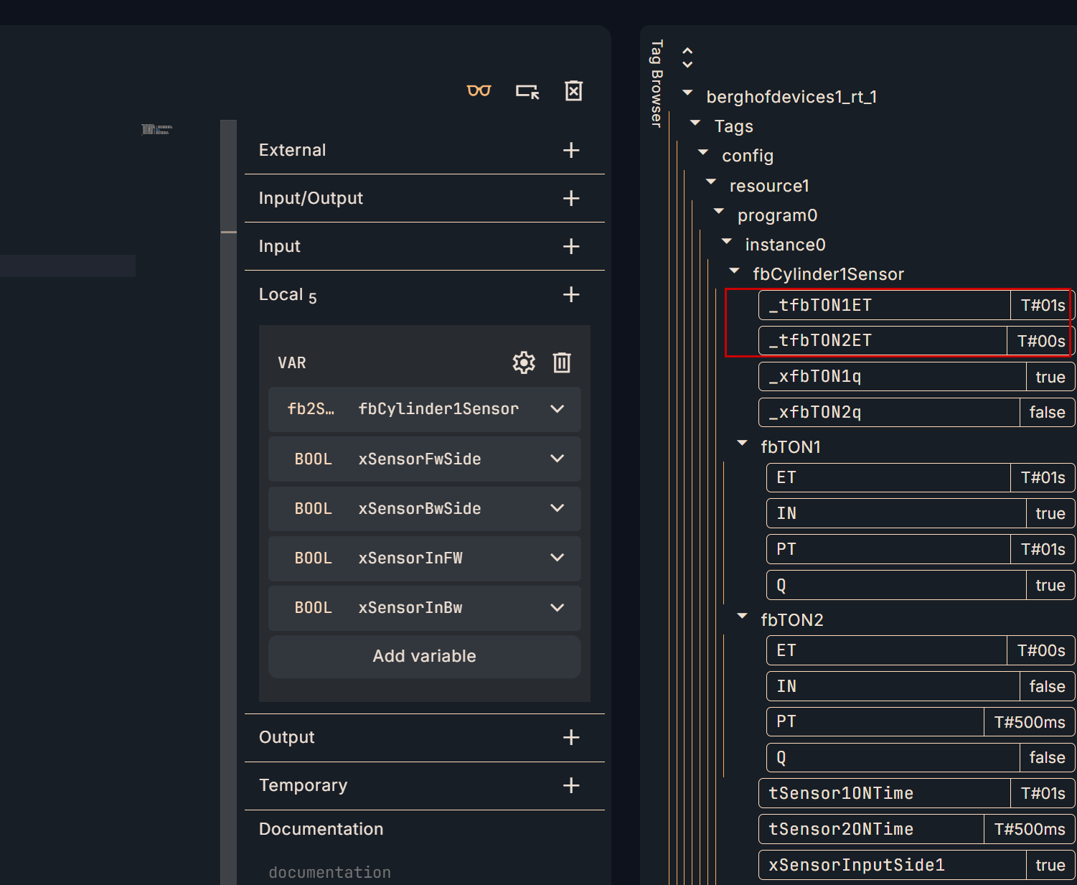This screenshot has height=885, width=1077.
Task: Collapse the fbTON2 tree node
Action: click(743, 617)
